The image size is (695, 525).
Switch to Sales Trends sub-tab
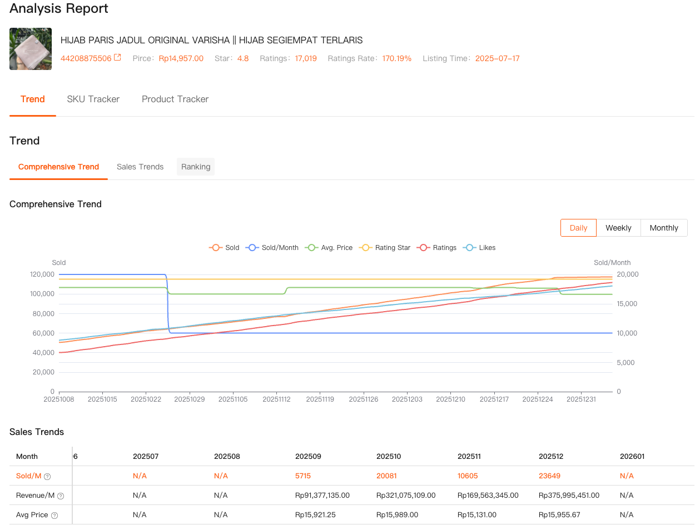(x=140, y=167)
